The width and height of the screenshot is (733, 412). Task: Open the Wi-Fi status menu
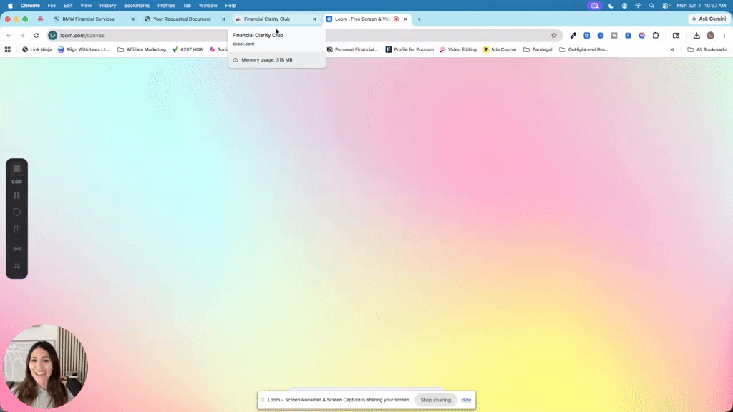638,6
